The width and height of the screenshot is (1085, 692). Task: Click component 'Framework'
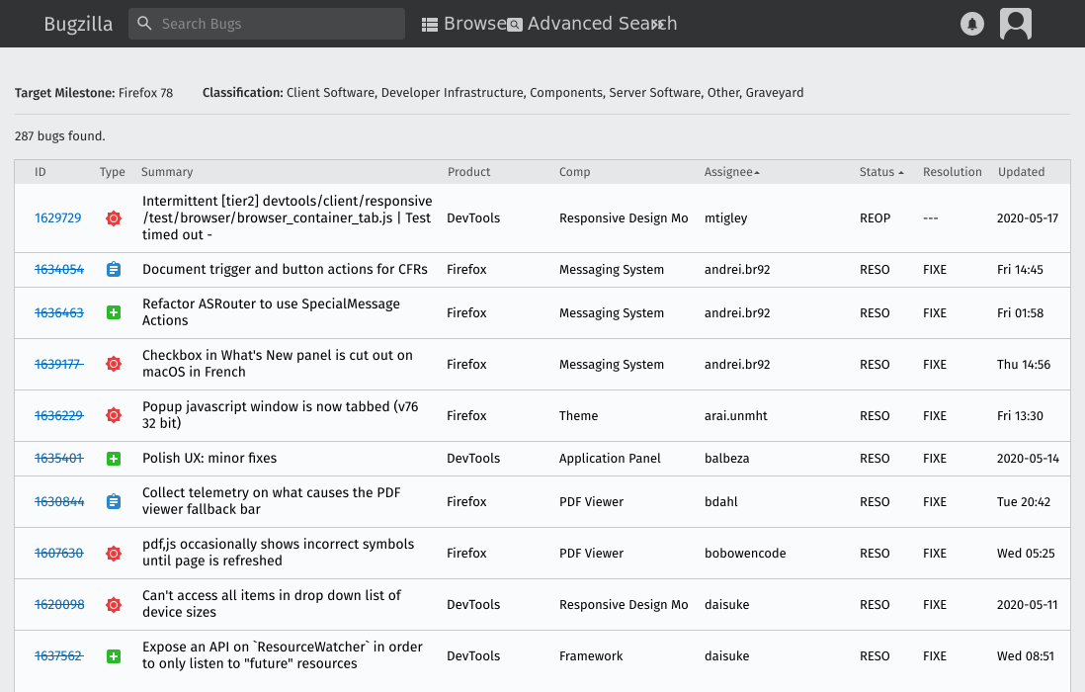[590, 655]
